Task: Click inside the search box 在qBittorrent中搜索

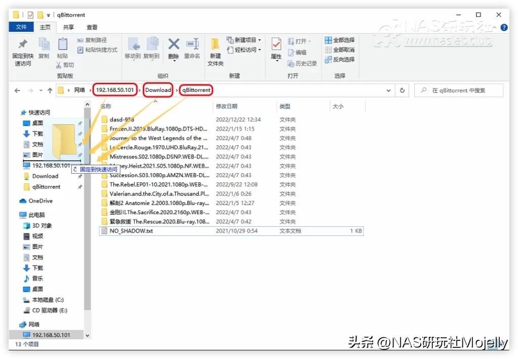Action: click(x=459, y=90)
